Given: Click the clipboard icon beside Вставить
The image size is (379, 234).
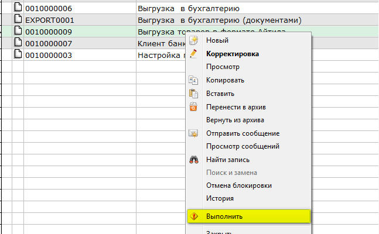Looking at the screenshot, I should coord(194,94).
